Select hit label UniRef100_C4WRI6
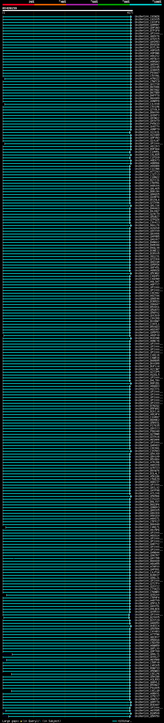 coord(147,358)
